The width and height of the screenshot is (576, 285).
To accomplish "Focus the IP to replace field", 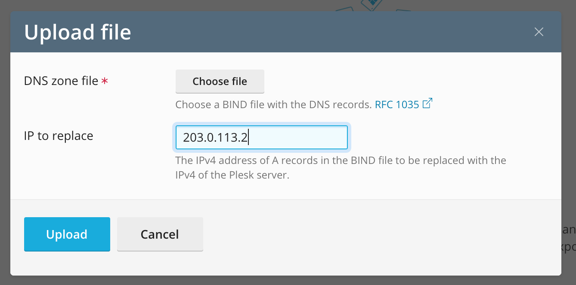I will tap(261, 137).
